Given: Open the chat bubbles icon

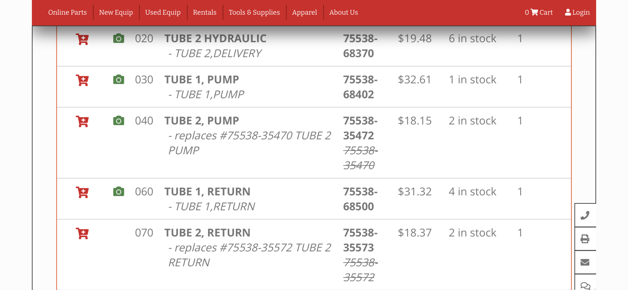Looking at the screenshot, I should (x=585, y=285).
